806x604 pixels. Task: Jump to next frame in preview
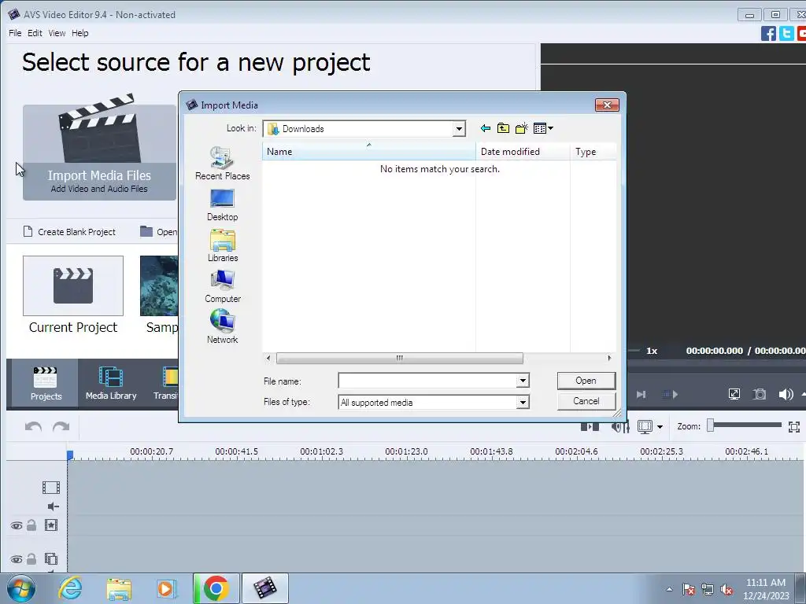click(x=641, y=395)
